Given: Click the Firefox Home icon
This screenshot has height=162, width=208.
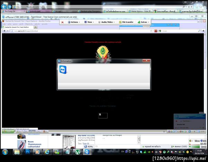Looking at the screenshot, I should (x=203, y=31).
